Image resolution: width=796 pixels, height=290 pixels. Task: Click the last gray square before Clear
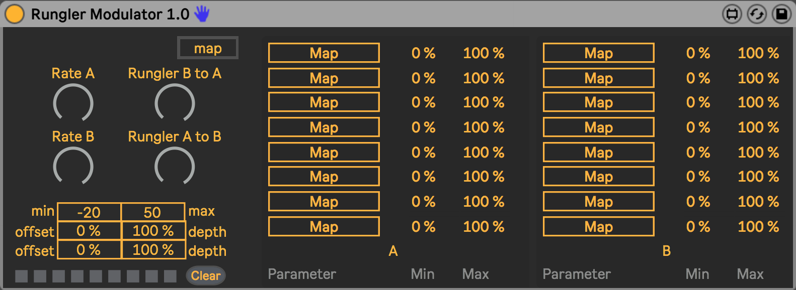pos(170,276)
